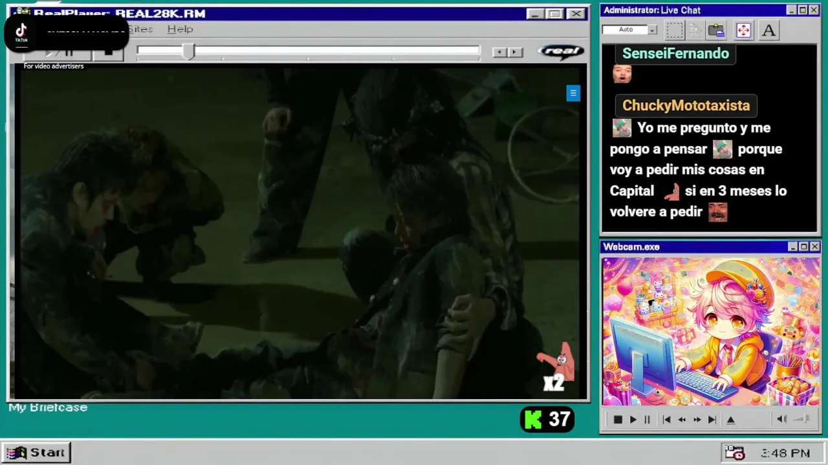This screenshot has height=465, width=828.
Task: Open the Help menu in RealPlayer
Action: (x=180, y=29)
